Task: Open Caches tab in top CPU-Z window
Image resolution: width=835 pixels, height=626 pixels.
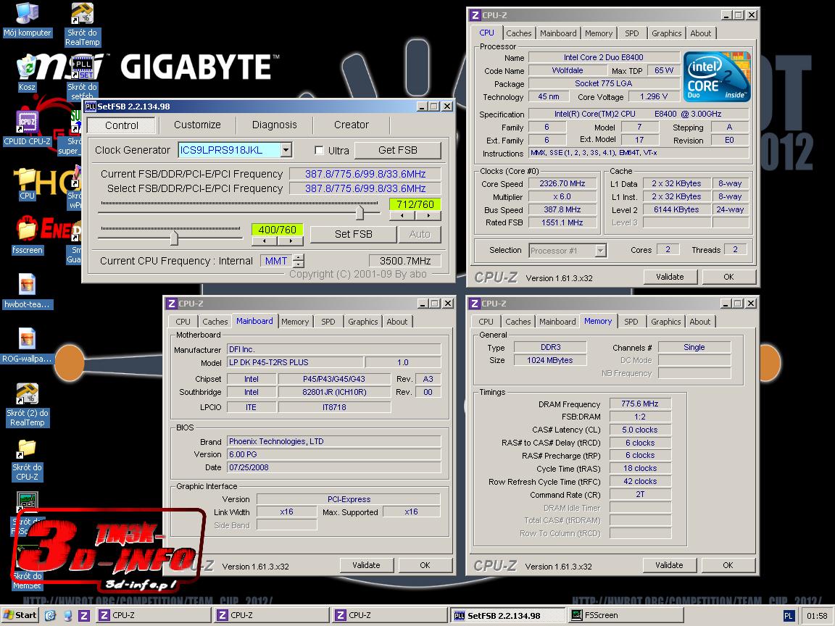Action: tap(519, 33)
